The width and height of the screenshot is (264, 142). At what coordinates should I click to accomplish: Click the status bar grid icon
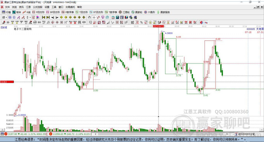click(2, 134)
